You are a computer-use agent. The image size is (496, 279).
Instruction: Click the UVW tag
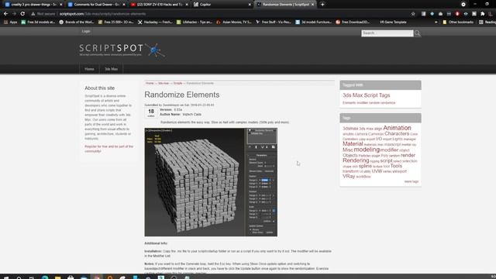point(377,171)
